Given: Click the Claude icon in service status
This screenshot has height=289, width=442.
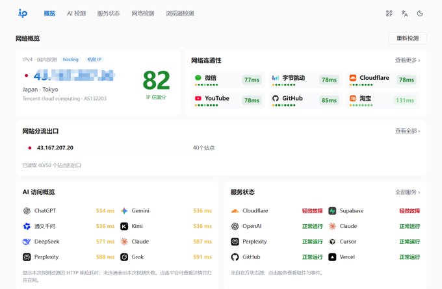Looking at the screenshot, I should pos(332,226).
